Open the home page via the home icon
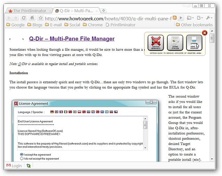This screenshot has height=176, width=222. pyautogui.click(x=32, y=18)
